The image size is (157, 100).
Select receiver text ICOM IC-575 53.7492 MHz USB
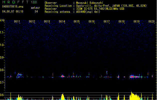pyautogui.click(x=100, y=9)
